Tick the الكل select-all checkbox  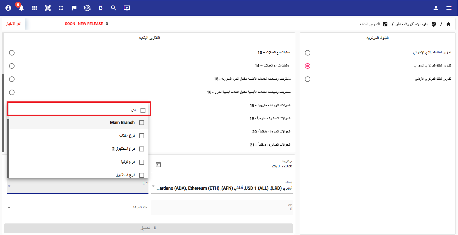click(x=143, y=110)
